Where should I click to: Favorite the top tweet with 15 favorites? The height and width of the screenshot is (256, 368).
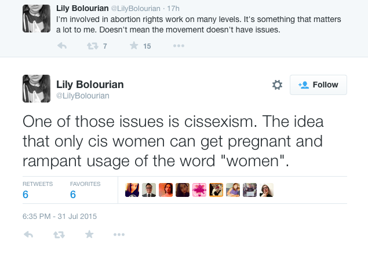[x=133, y=46]
